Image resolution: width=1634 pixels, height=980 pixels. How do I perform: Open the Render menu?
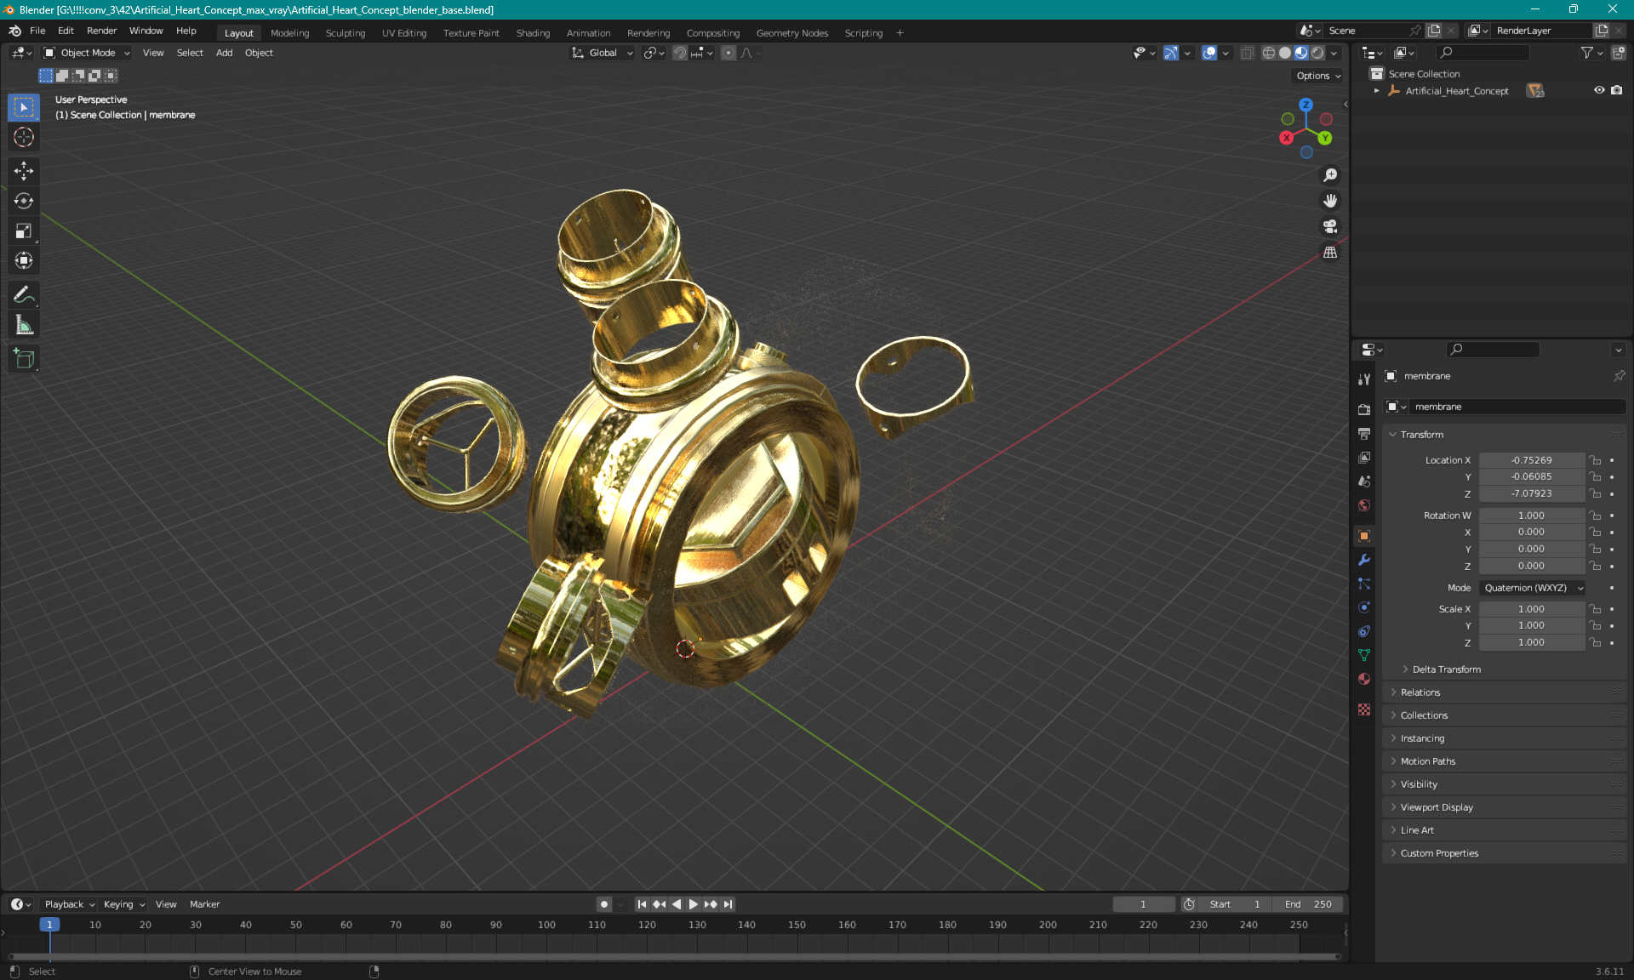tap(101, 31)
